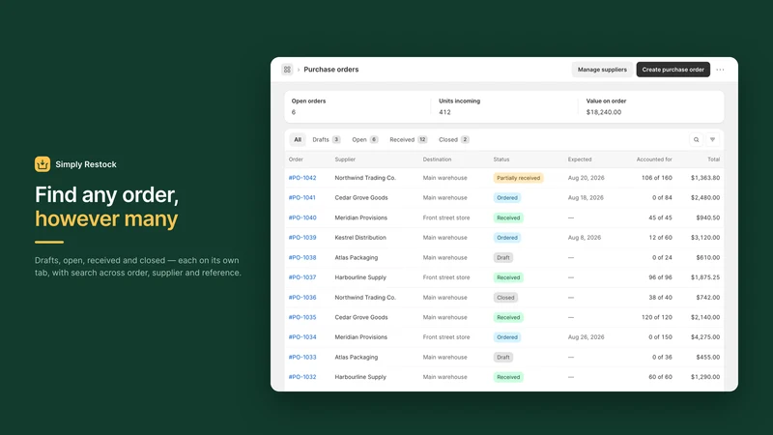Click the Aug 8, 2026 expected date
The image size is (773, 435).
tap(585, 237)
